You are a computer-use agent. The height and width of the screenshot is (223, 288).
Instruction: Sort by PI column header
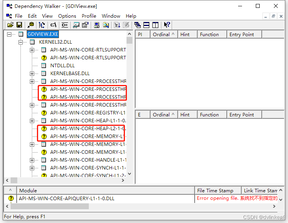pyautogui.click(x=143, y=35)
